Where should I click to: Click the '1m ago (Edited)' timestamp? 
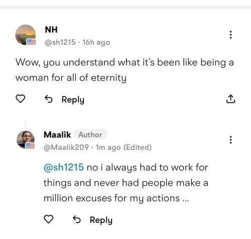coord(123,147)
